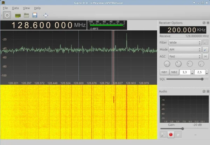Screen dimensions: 210x145
Task: Click the save settings floppy icon
Action: 35,15
